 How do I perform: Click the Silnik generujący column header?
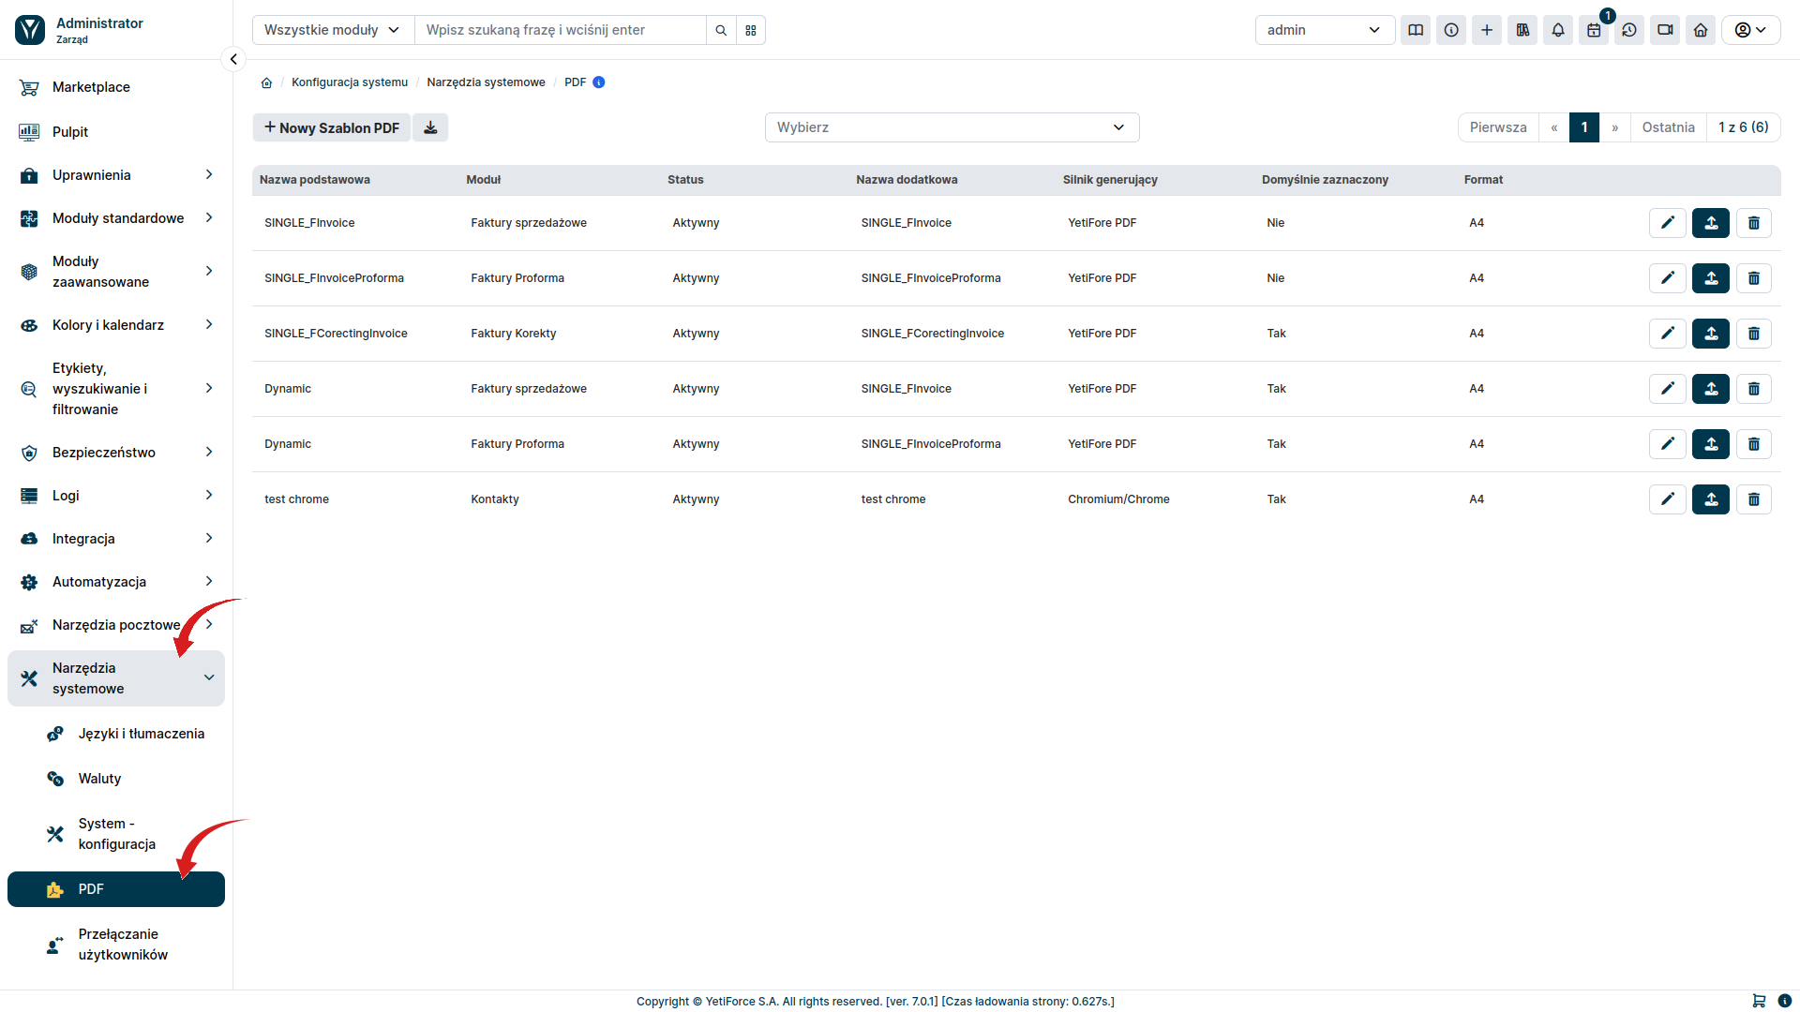click(1110, 180)
